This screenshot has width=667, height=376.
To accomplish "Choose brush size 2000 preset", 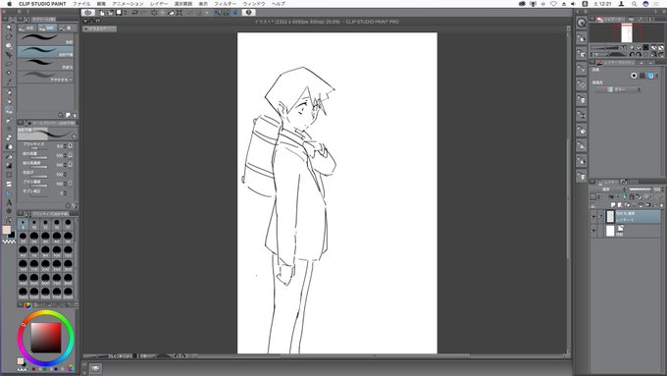I will pyautogui.click(x=68, y=294).
